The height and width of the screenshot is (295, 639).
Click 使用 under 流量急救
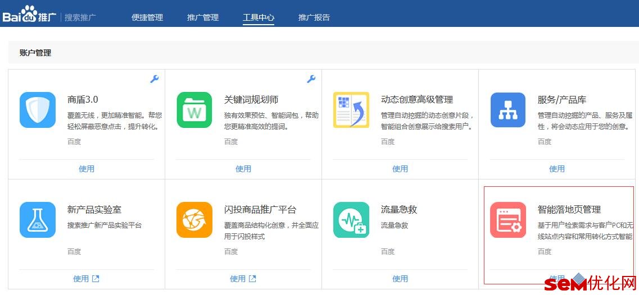tap(400, 279)
